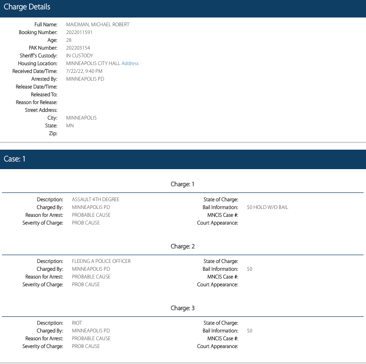
Task: Click the $0 HOLD W/O BAIL information
Action: click(x=267, y=207)
